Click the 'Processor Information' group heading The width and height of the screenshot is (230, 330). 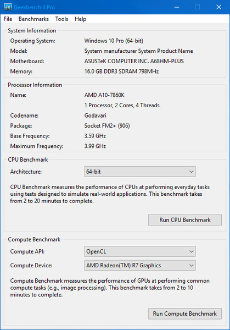[35, 85]
